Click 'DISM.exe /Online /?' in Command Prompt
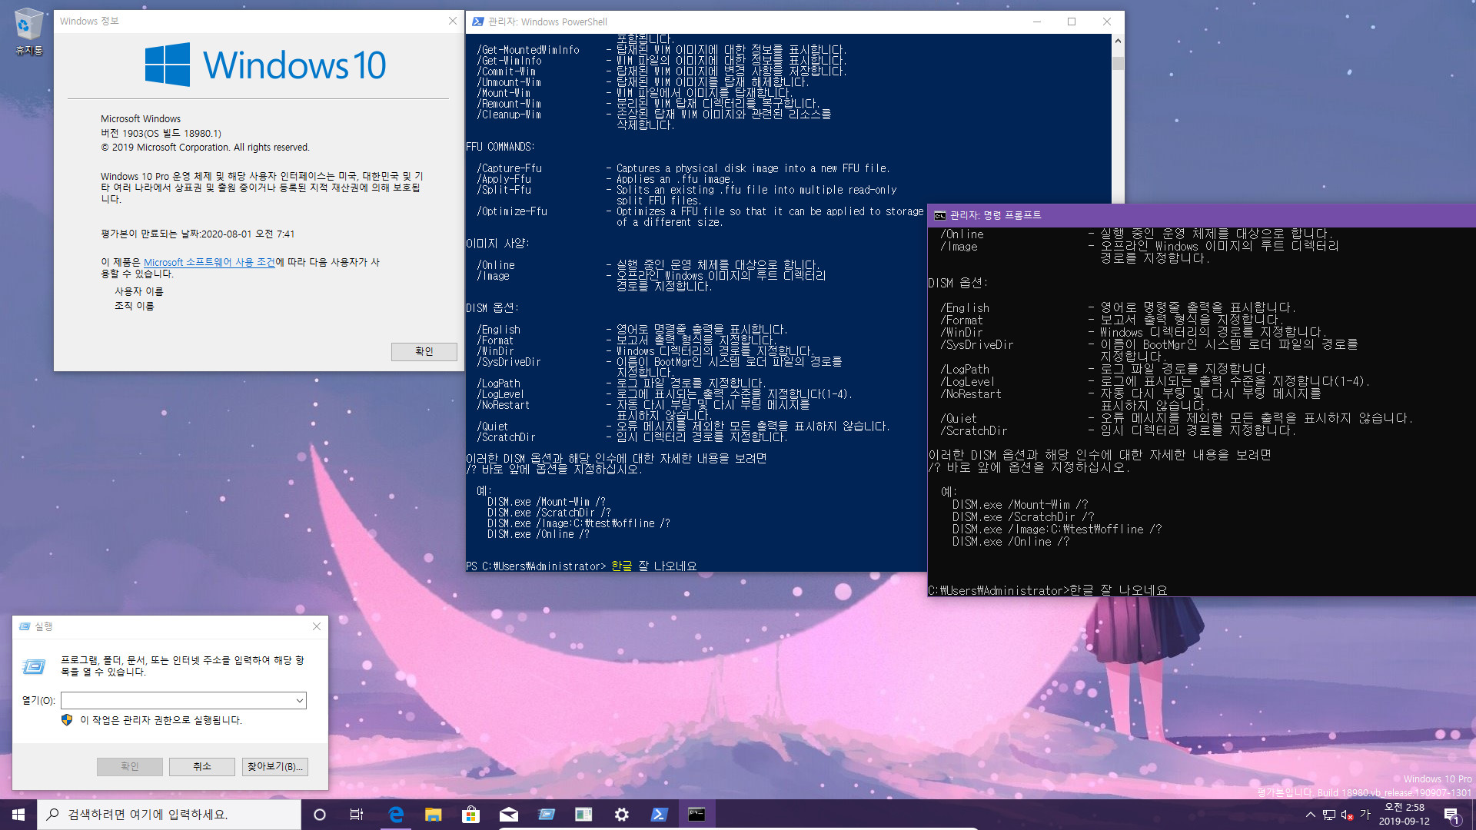Image resolution: width=1476 pixels, height=830 pixels. (x=1011, y=542)
